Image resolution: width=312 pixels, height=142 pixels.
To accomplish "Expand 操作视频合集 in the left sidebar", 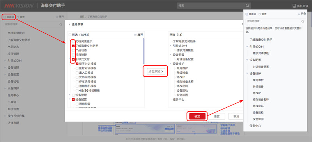I will [x=5, y=116].
